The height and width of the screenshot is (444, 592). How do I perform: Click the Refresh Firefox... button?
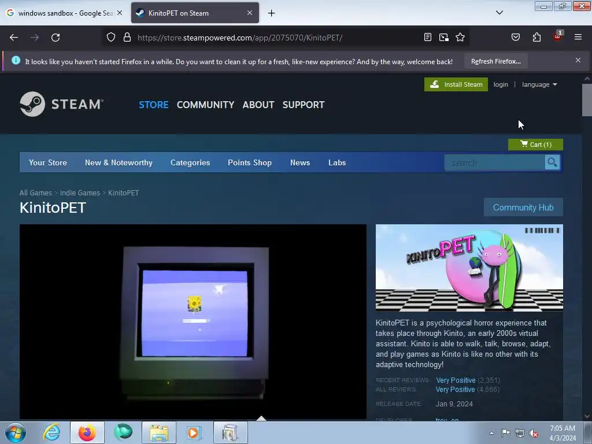(x=495, y=61)
